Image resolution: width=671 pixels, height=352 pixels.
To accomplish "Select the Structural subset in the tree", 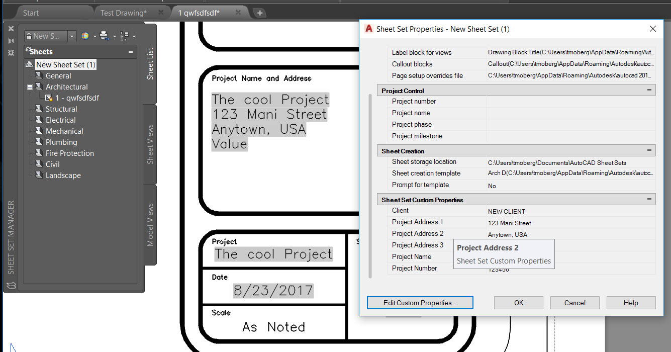I will (61, 109).
